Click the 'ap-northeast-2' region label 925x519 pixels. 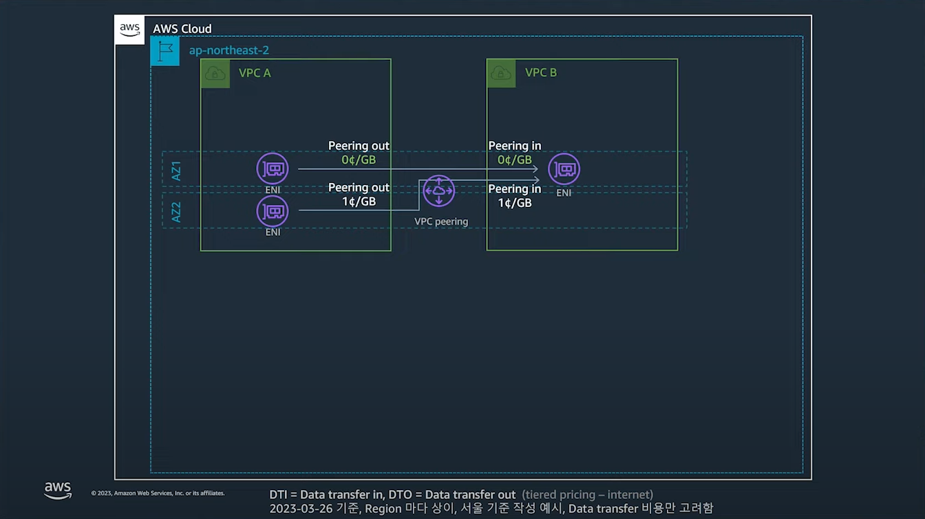click(x=229, y=51)
